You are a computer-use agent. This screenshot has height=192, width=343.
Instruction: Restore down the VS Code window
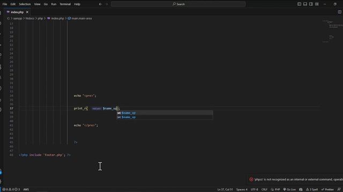point(335,4)
